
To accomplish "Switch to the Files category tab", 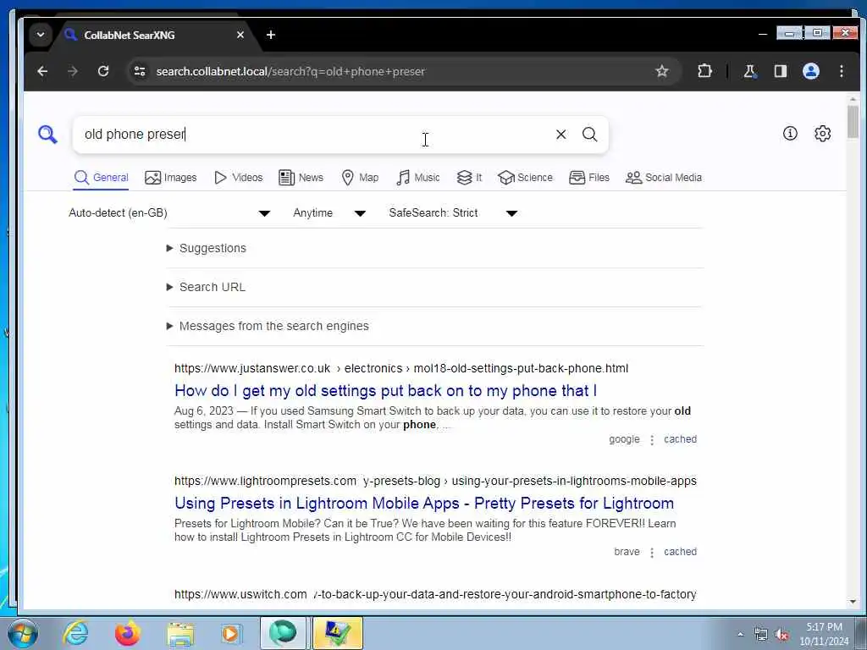I will [x=589, y=178].
